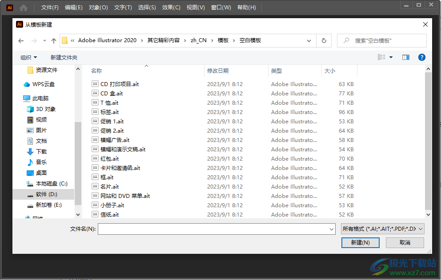Open the 文字(T) menu

[123, 7]
